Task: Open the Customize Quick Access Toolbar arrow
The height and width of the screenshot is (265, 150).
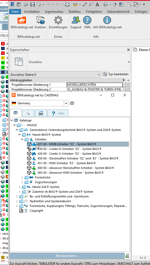Action: (x=144, y=4)
